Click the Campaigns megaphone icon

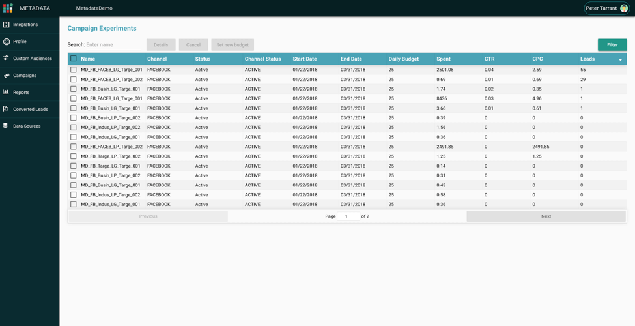coord(6,76)
